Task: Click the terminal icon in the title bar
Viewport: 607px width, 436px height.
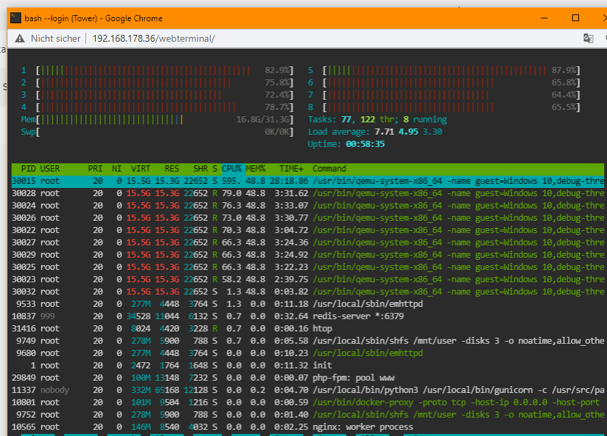Action: (x=16, y=18)
